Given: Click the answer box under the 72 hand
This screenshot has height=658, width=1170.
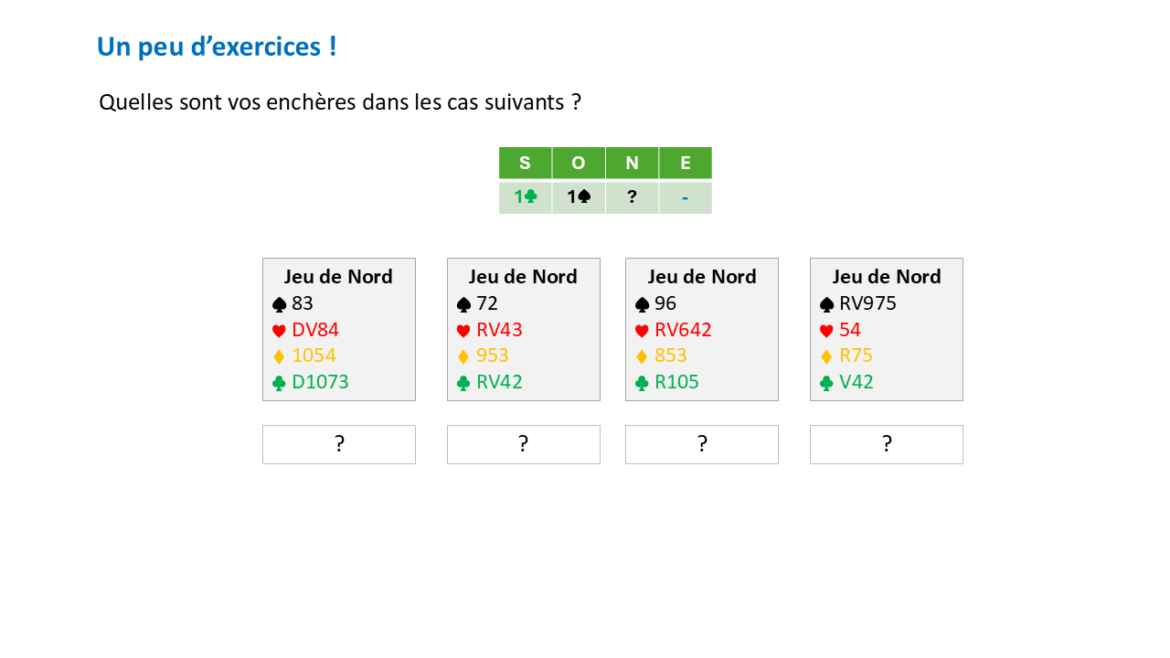Looking at the screenshot, I should point(524,444).
